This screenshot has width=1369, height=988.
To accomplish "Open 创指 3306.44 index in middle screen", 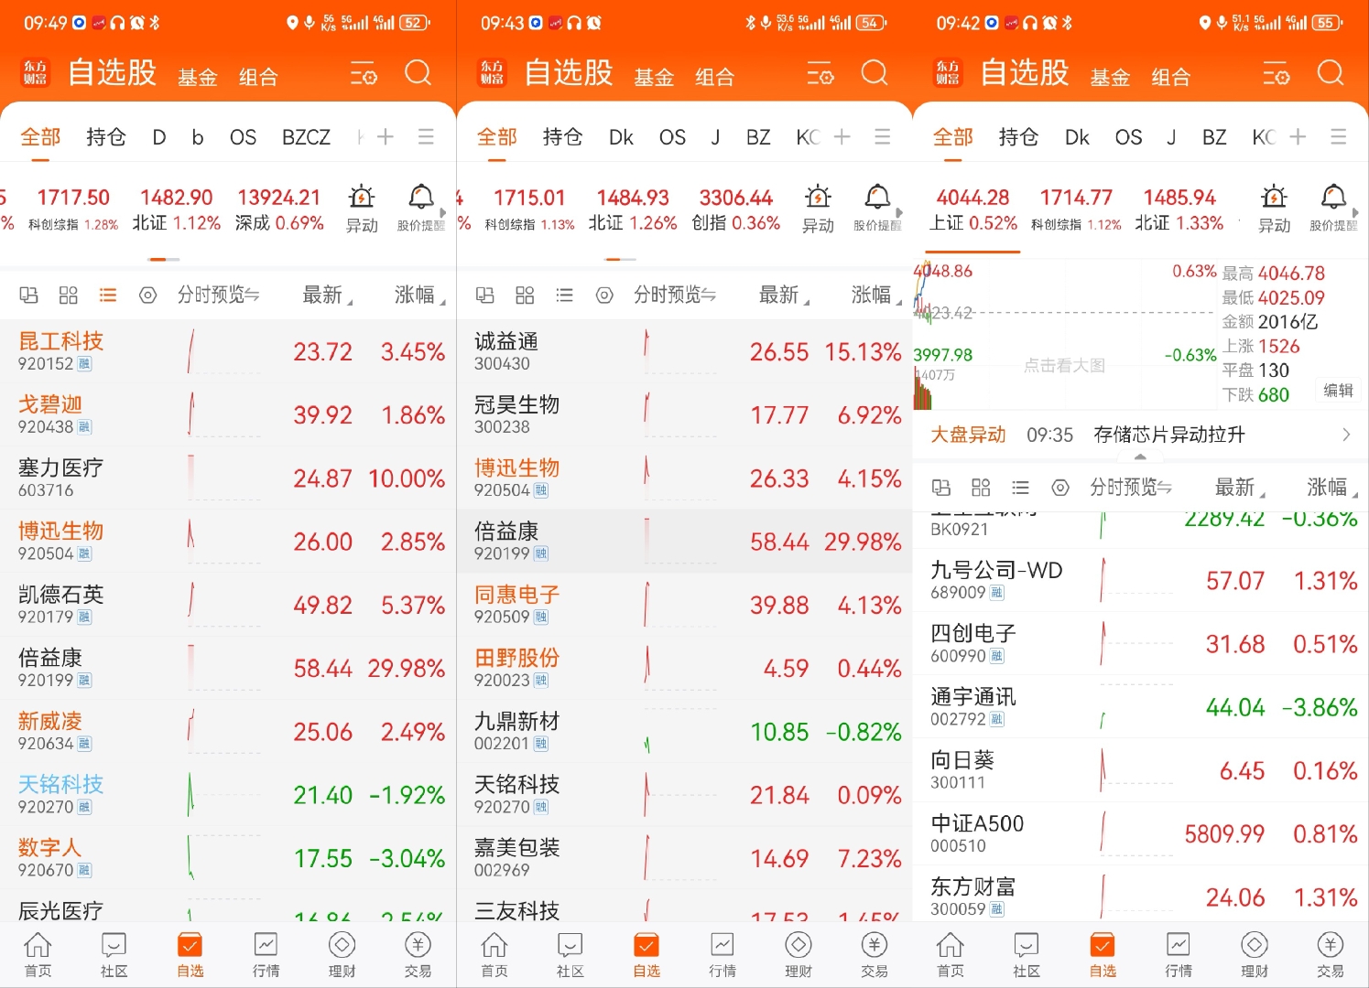I will (x=736, y=209).
